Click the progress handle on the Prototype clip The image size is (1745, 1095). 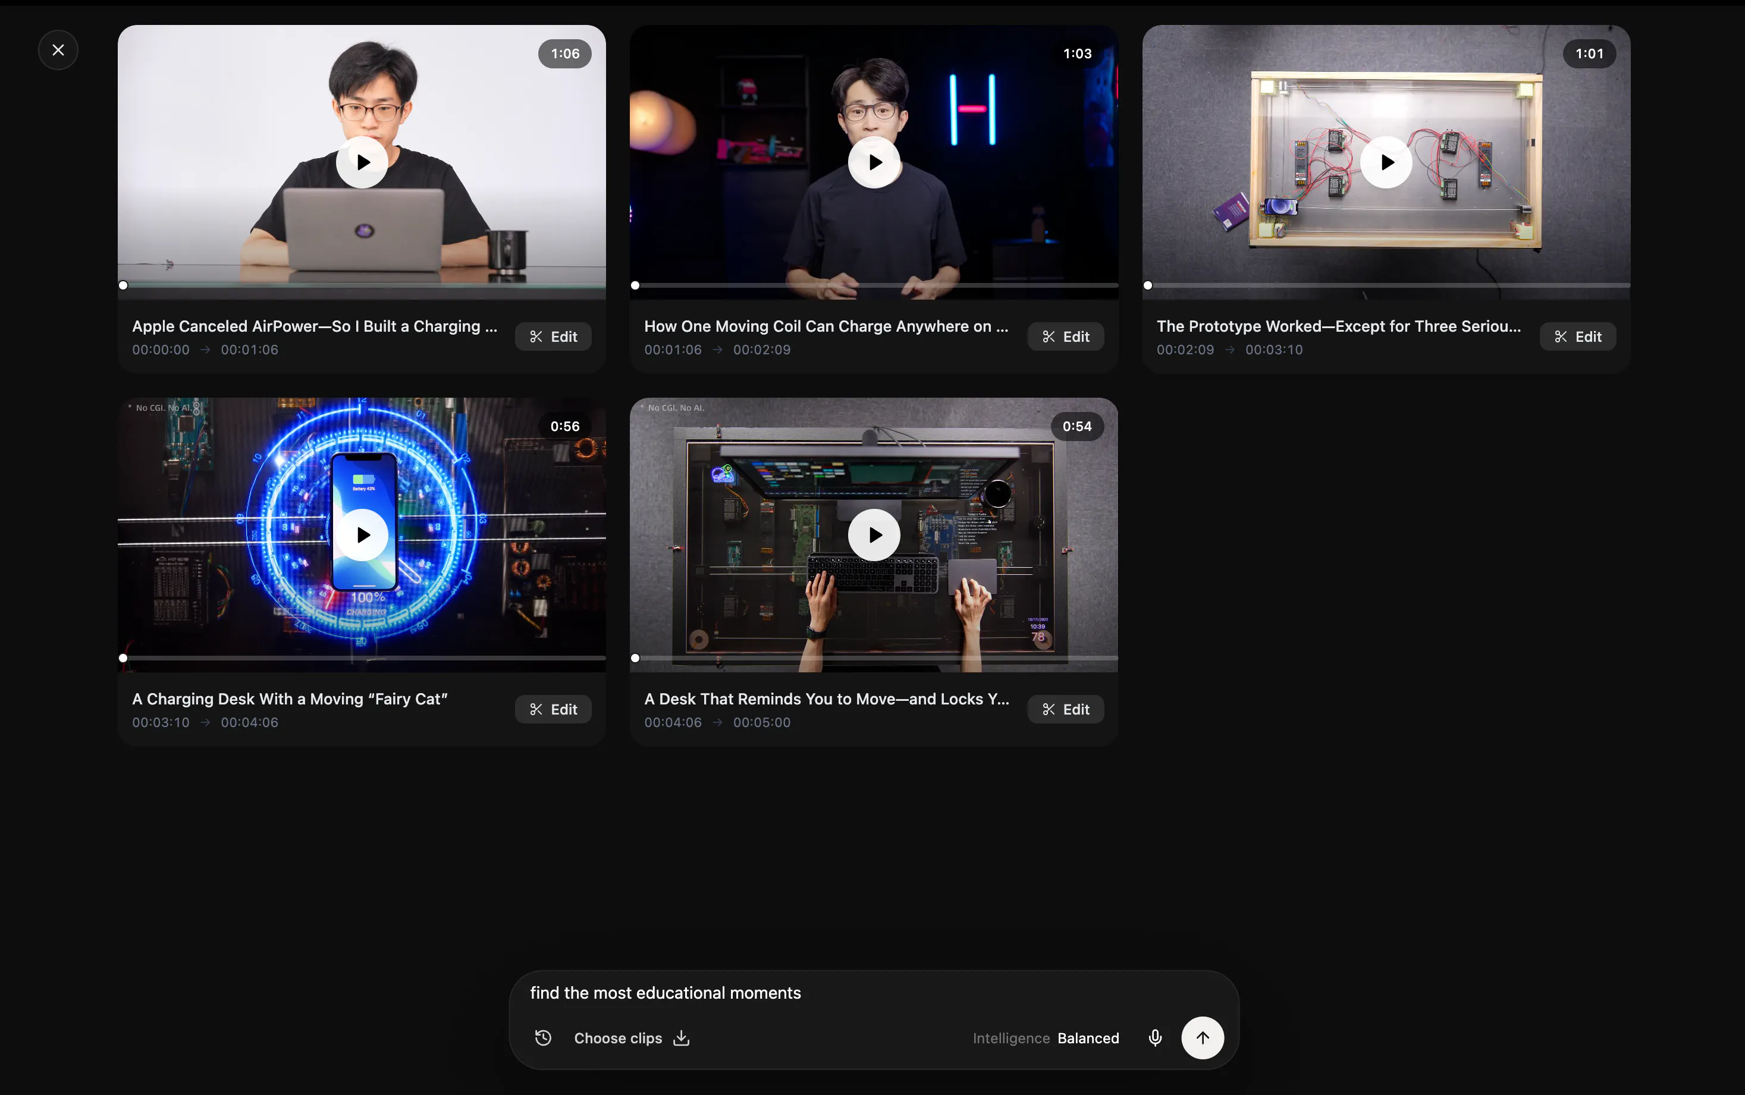pos(1147,285)
